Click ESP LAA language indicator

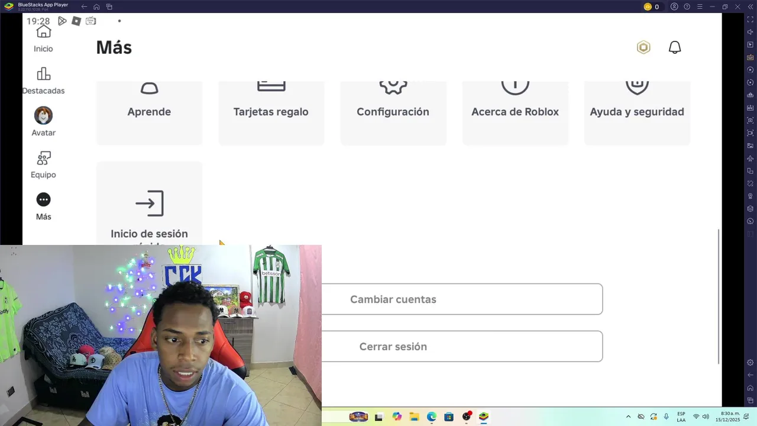click(x=681, y=417)
